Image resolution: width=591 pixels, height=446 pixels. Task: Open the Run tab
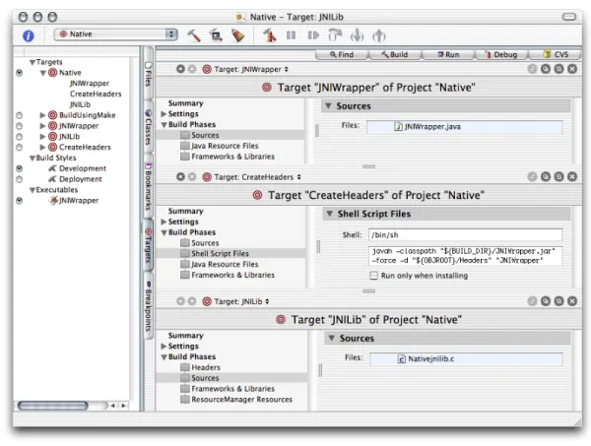click(448, 54)
